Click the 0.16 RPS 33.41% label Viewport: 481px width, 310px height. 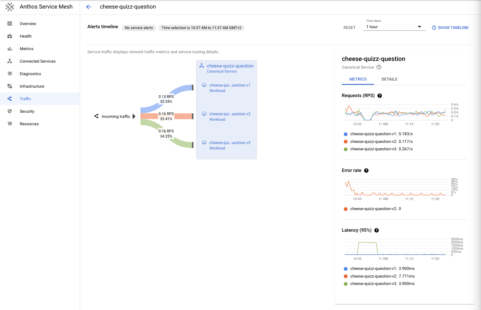166,116
